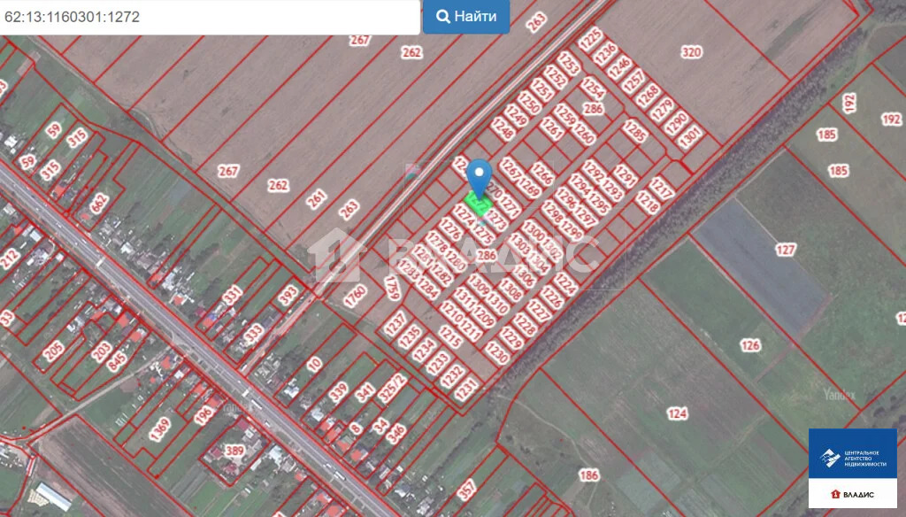Select parcel labeled 333
Image resolution: width=906 pixels, height=517 pixels.
tap(253, 334)
